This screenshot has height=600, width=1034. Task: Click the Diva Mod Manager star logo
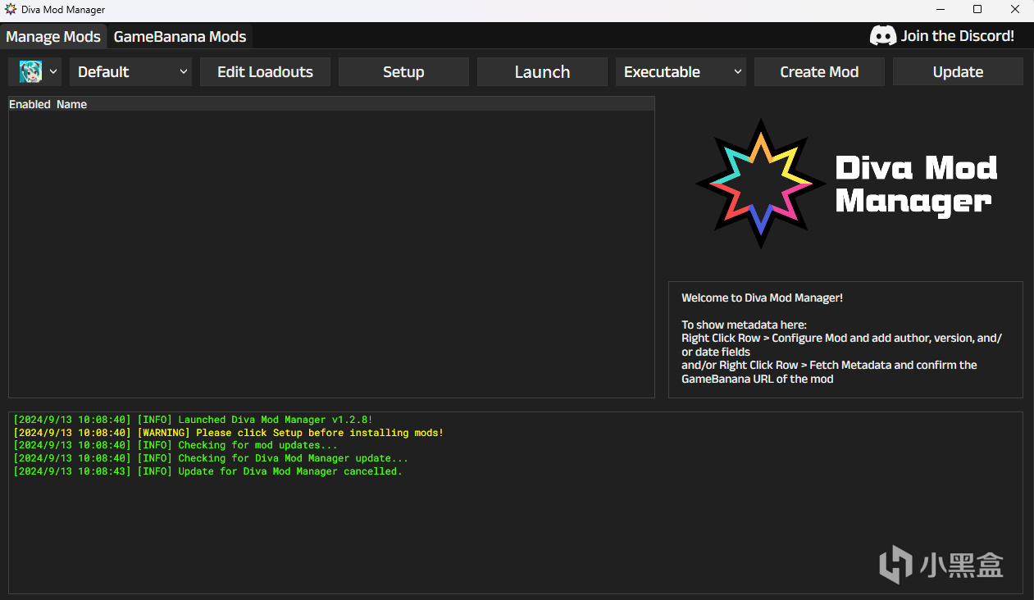click(x=761, y=184)
